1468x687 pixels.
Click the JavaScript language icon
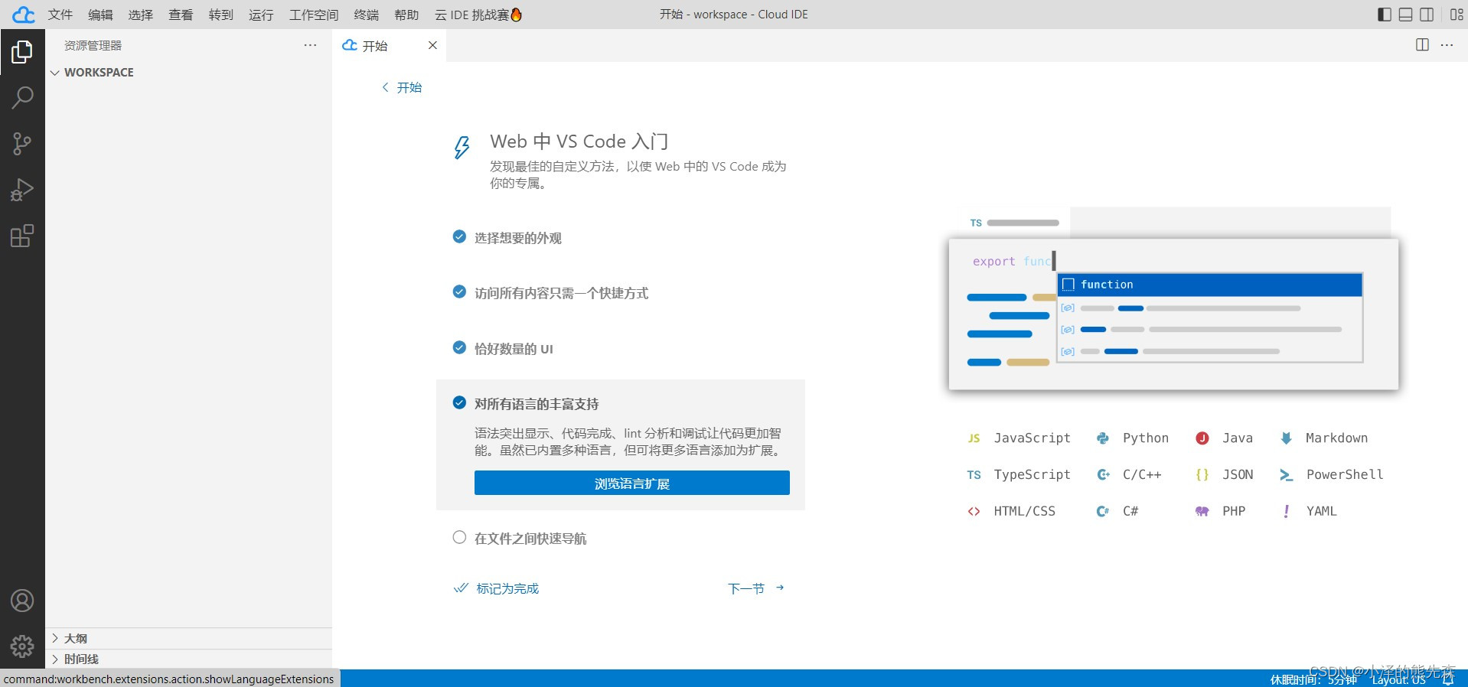[x=974, y=438]
